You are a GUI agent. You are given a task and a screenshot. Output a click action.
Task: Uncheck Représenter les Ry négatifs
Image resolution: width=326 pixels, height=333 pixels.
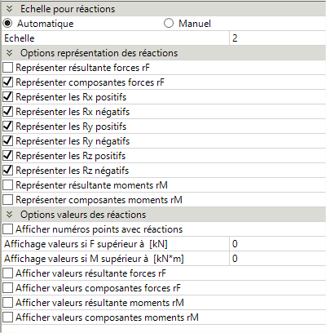click(x=7, y=141)
